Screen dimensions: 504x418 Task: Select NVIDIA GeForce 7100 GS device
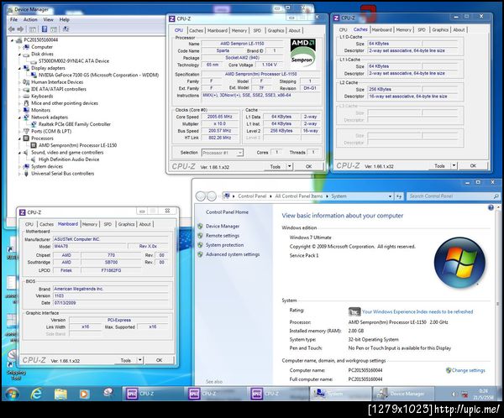(98, 76)
